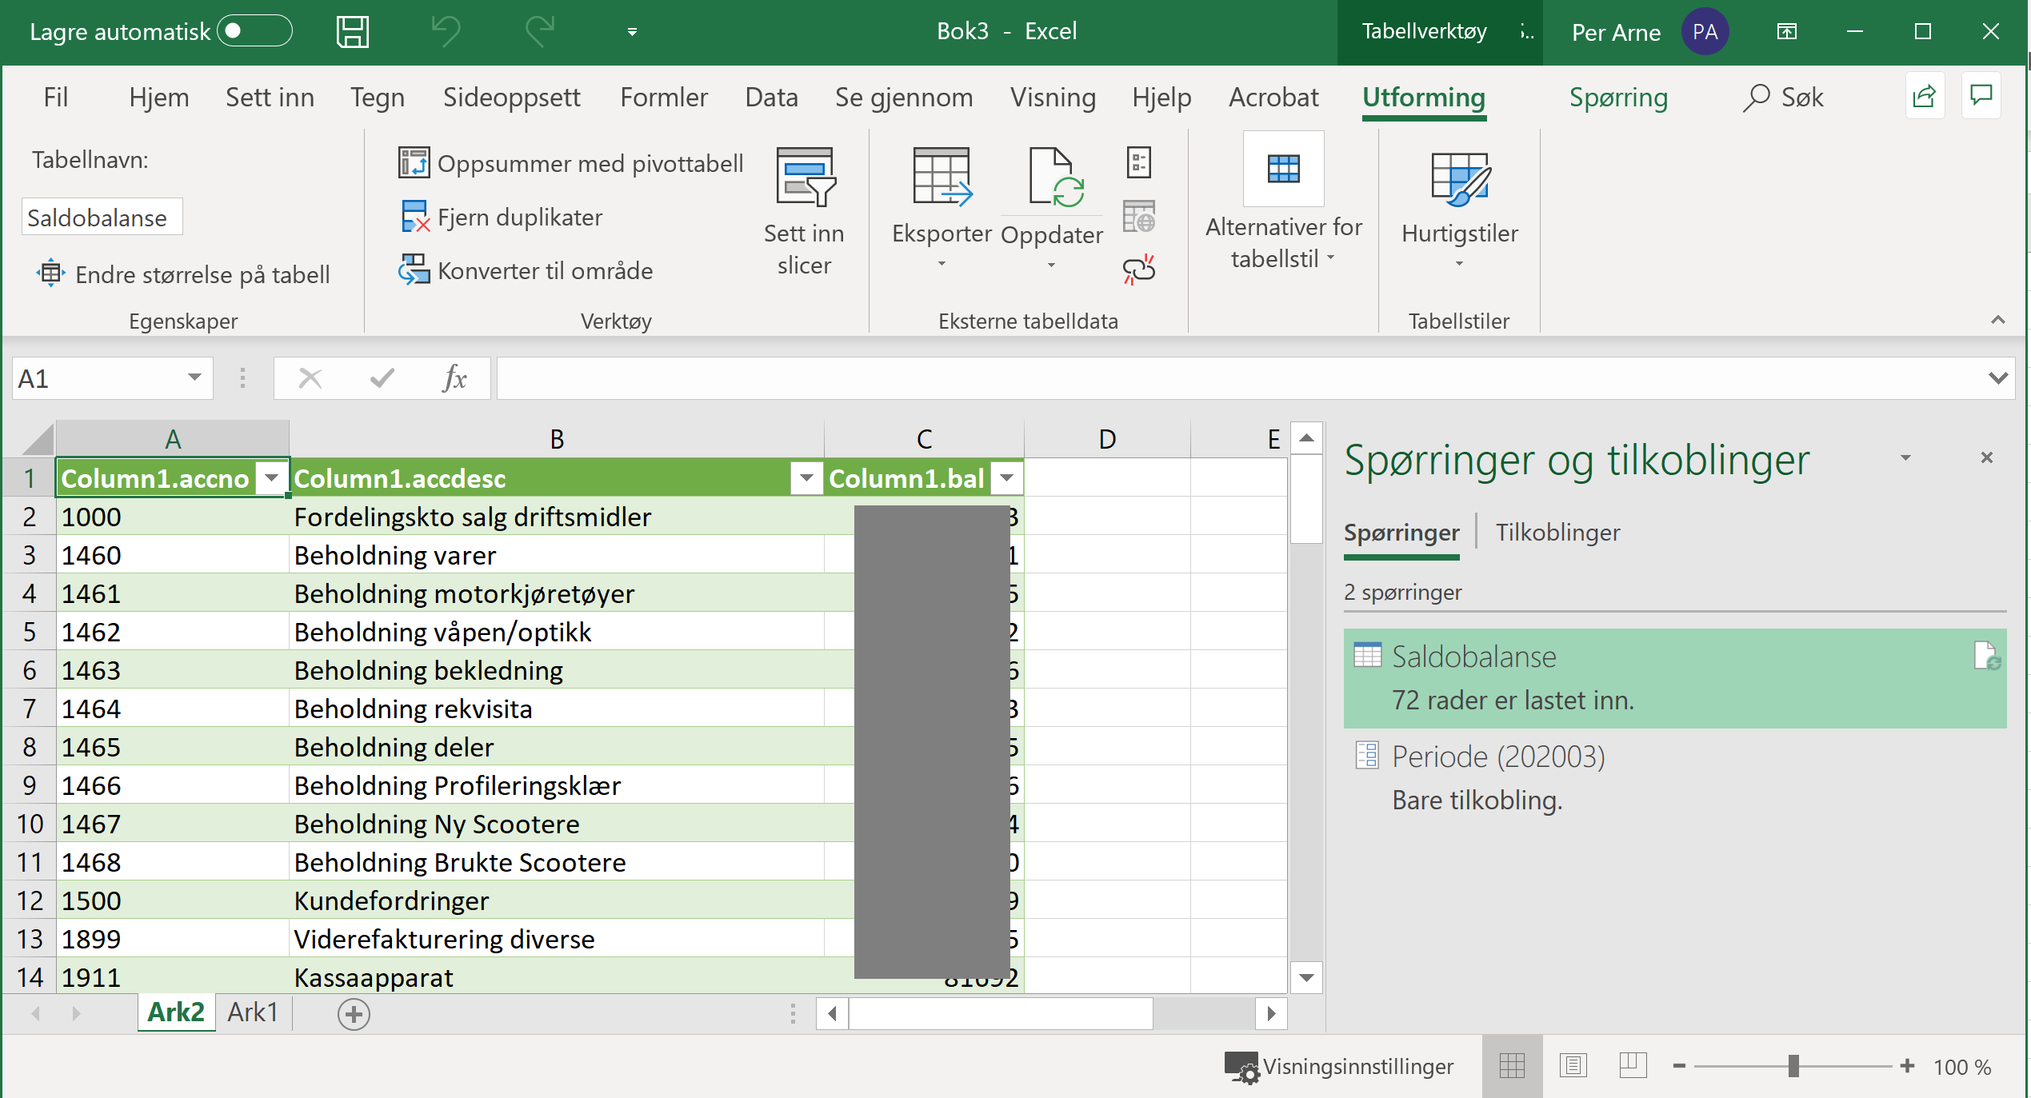Open Column1.accno filter dropdown
Image resolution: width=2031 pixels, height=1098 pixels.
(x=272, y=478)
